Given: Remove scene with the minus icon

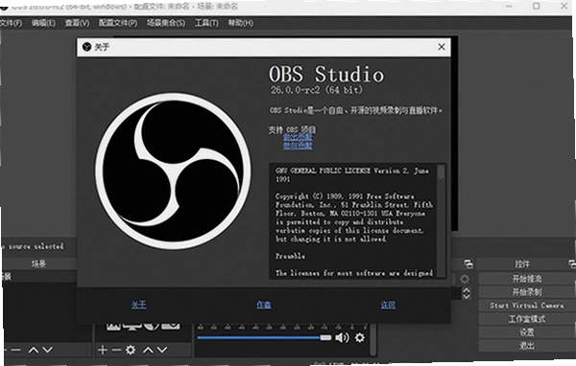Looking at the screenshot, I should pos(15,350).
